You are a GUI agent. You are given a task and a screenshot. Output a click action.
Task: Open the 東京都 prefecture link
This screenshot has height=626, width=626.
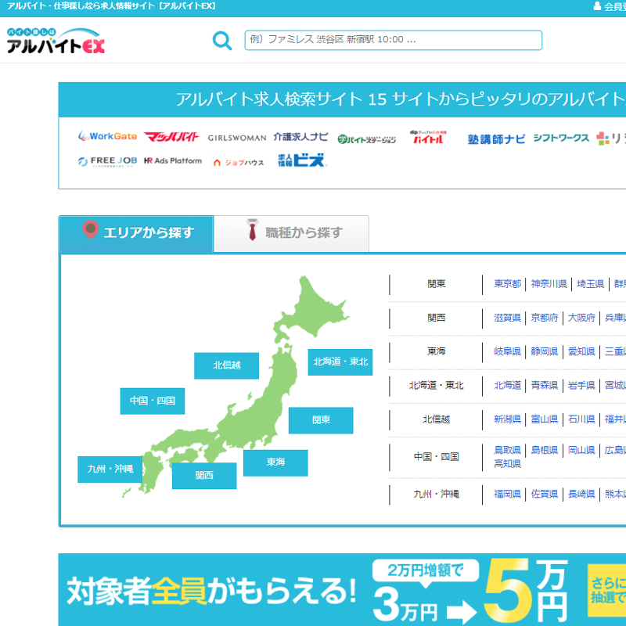pyautogui.click(x=507, y=284)
